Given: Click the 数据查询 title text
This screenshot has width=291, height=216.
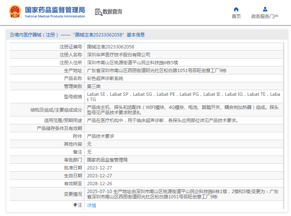Looking at the screenshot, I should tap(112, 12).
